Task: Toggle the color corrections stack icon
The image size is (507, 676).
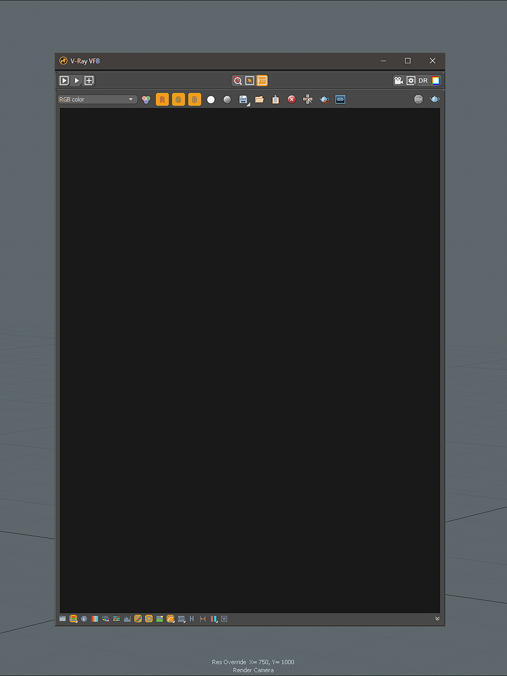Action: click(73, 618)
